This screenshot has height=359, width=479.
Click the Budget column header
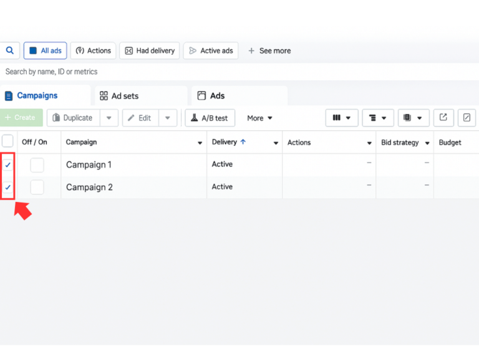pyautogui.click(x=450, y=143)
